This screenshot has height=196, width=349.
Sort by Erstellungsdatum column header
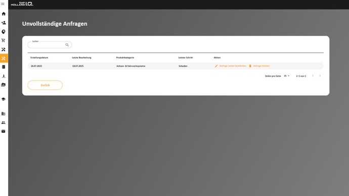39,57
